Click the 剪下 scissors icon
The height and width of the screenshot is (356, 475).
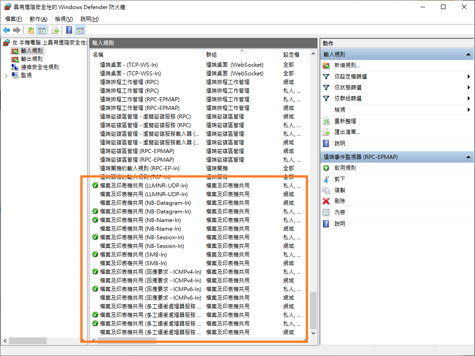(326, 179)
